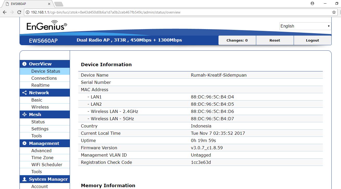
Task: Bookmark page with star icon
Action: point(334,12)
